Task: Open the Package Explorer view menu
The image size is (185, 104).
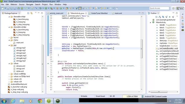Action: tap(36, 13)
